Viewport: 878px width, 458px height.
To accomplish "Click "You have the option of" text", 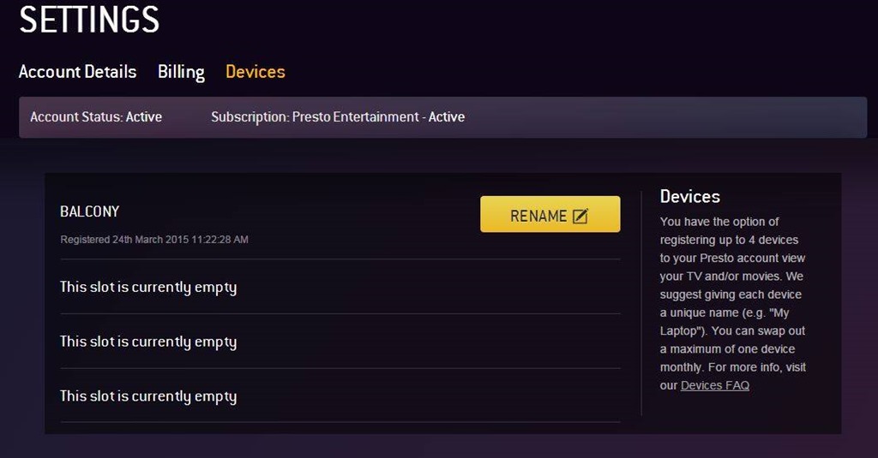I will click(719, 222).
